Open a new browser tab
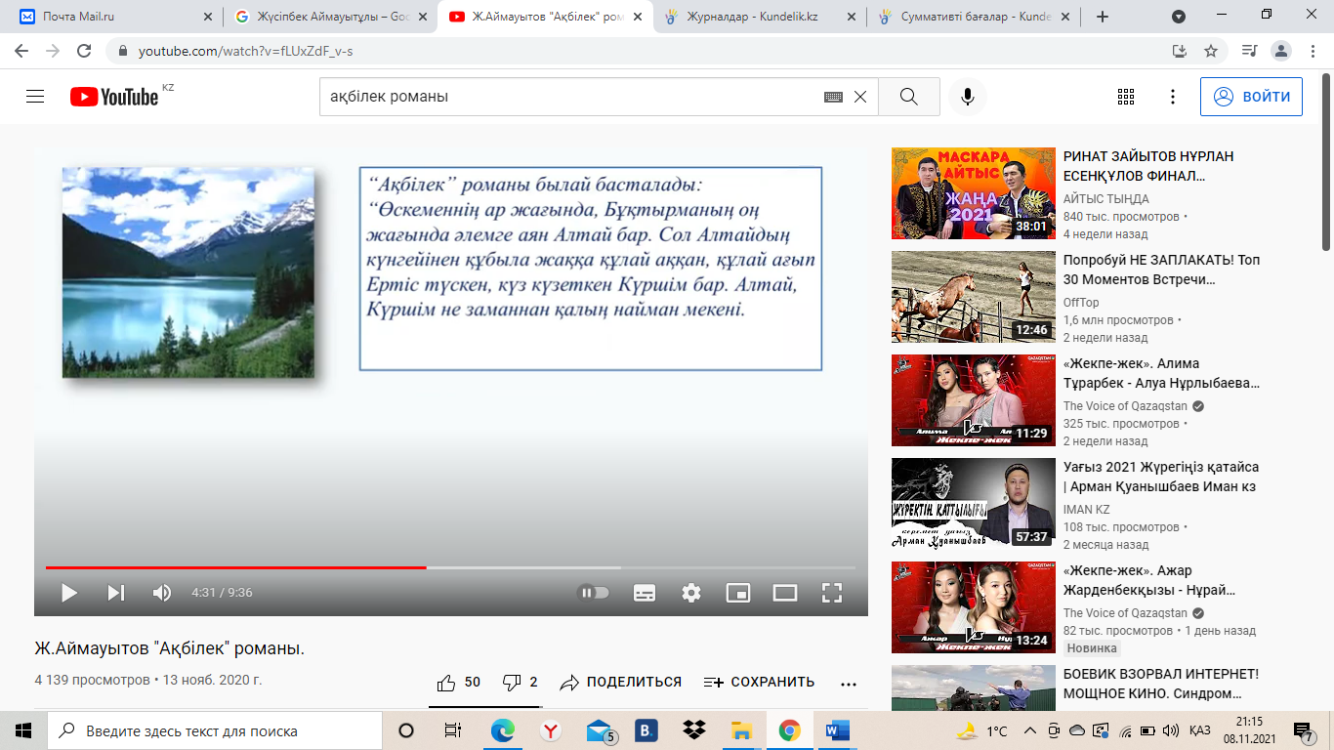The height and width of the screenshot is (750, 1334). click(x=1103, y=17)
